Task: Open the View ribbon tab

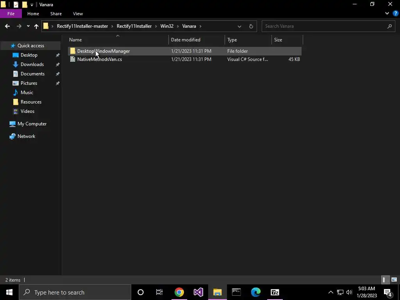Action: [x=78, y=14]
